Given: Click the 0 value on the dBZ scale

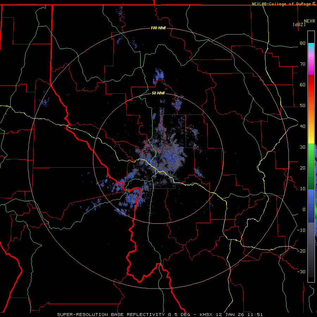Looking at the screenshot, I should click(304, 210).
